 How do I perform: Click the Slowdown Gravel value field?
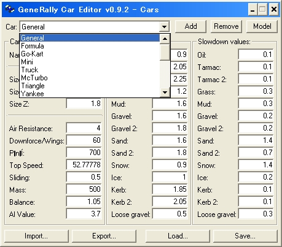256,116
